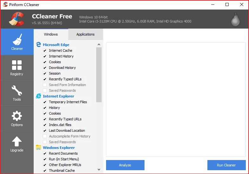249x174 pixels.
Task: Click the list scroll up arrow
Action: (99, 44)
